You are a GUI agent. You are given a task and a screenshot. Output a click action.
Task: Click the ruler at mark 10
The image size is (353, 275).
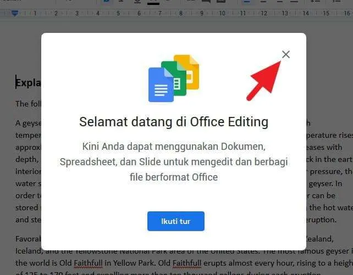pos(222,13)
